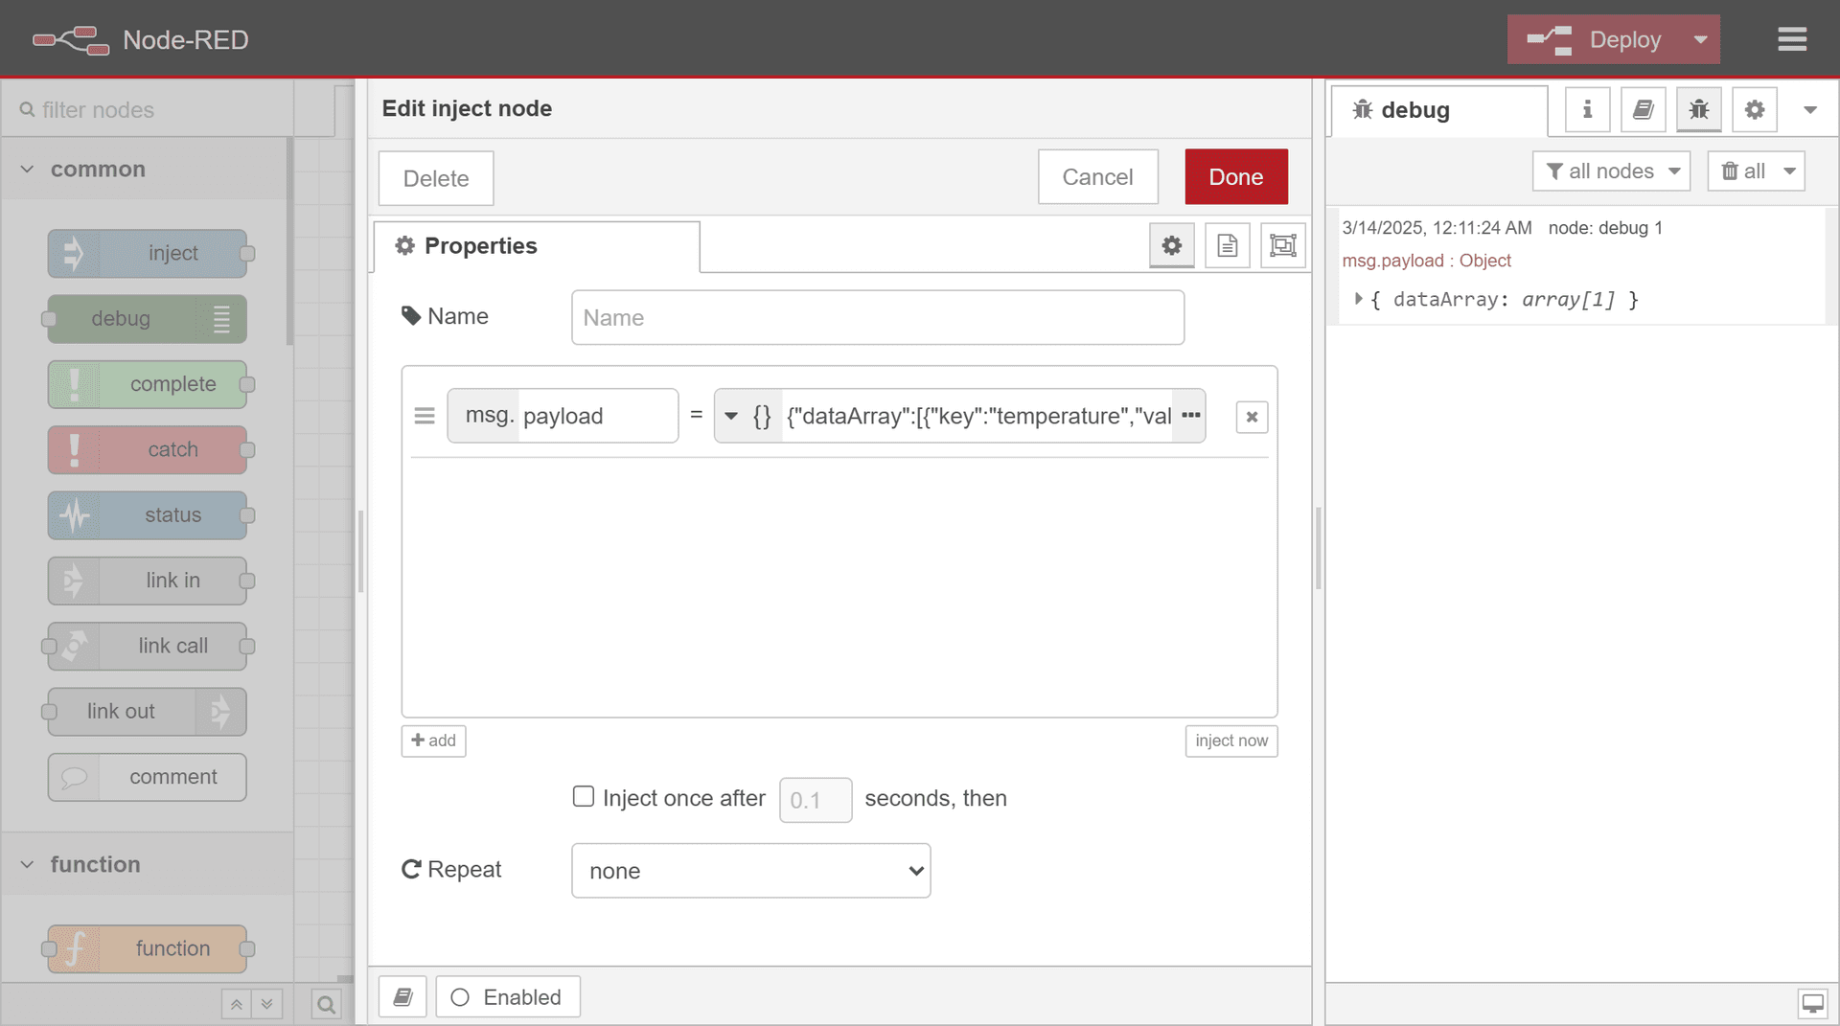Check the Inject once after checkbox

[584, 796]
